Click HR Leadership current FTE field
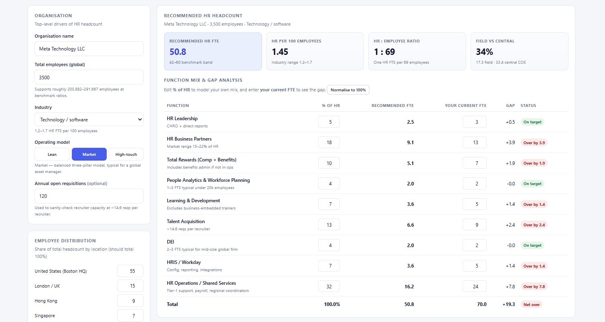This screenshot has height=322, width=605. tap(475, 122)
